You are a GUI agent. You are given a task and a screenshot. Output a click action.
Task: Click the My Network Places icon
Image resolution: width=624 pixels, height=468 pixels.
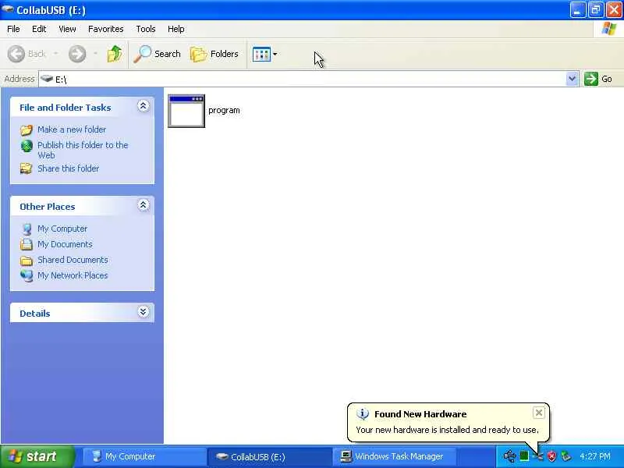27,275
